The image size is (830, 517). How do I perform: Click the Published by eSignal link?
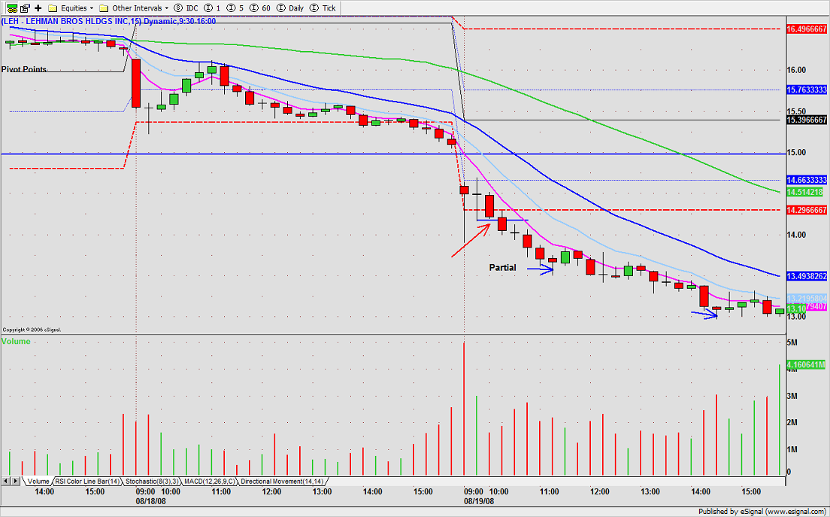[762, 512]
